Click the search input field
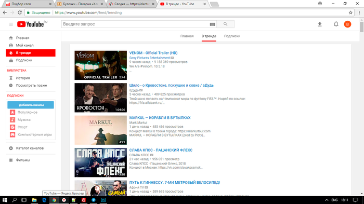 point(136,24)
